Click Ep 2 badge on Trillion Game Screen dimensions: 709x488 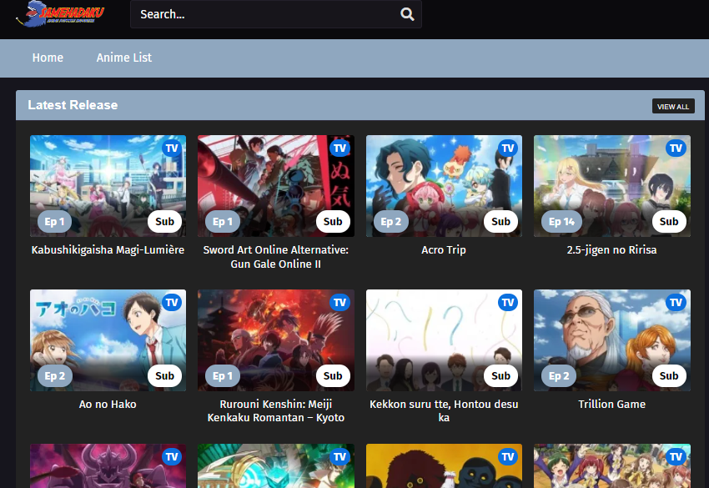click(559, 376)
